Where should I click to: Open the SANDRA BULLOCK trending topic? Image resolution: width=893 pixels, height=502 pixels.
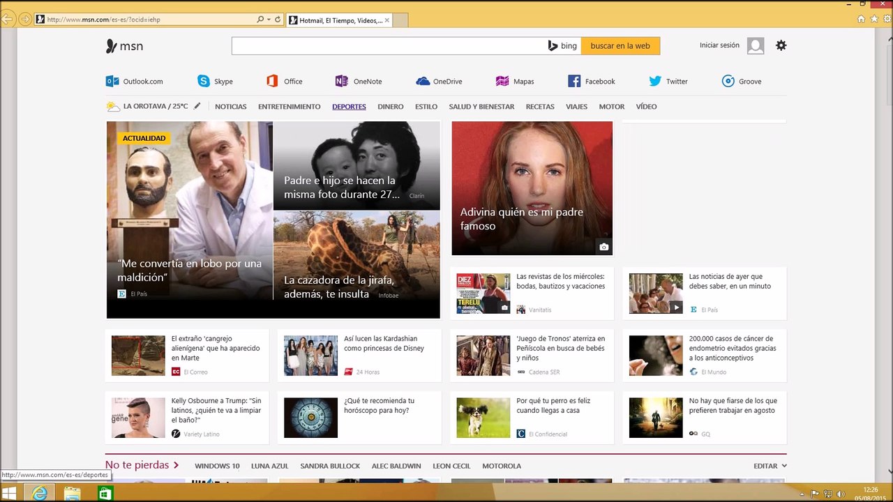[x=330, y=466]
